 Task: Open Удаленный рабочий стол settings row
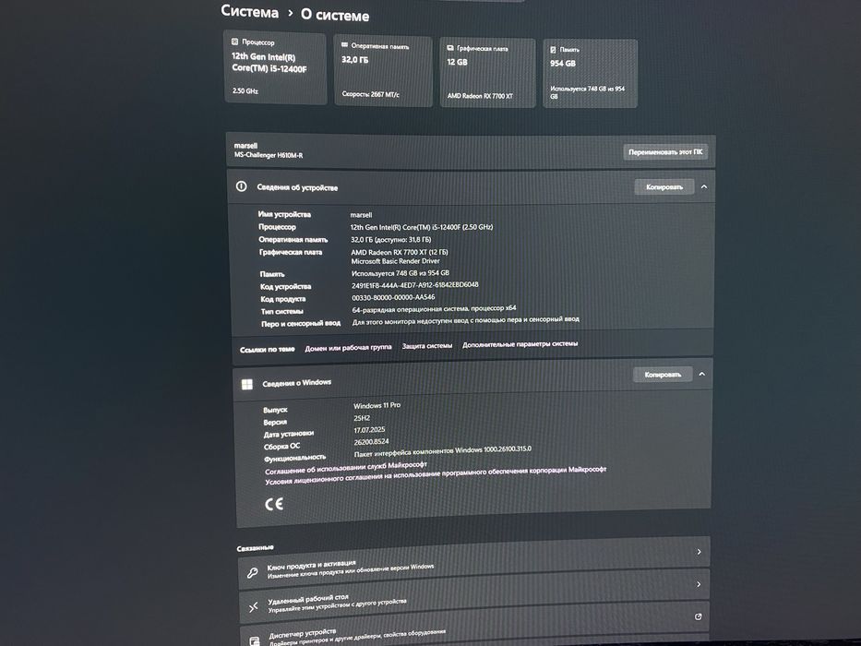coord(474,595)
